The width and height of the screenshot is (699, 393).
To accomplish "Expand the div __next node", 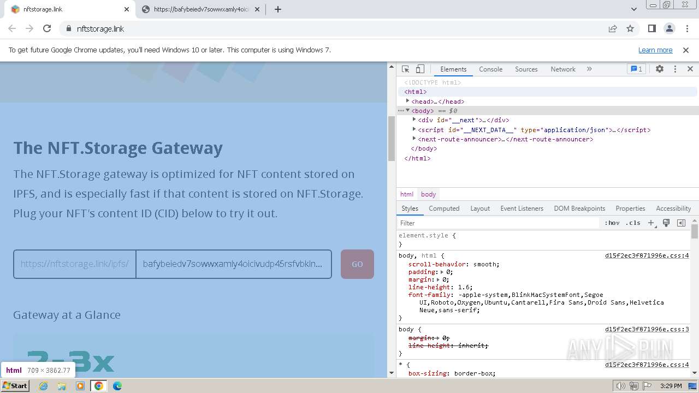I will (414, 120).
